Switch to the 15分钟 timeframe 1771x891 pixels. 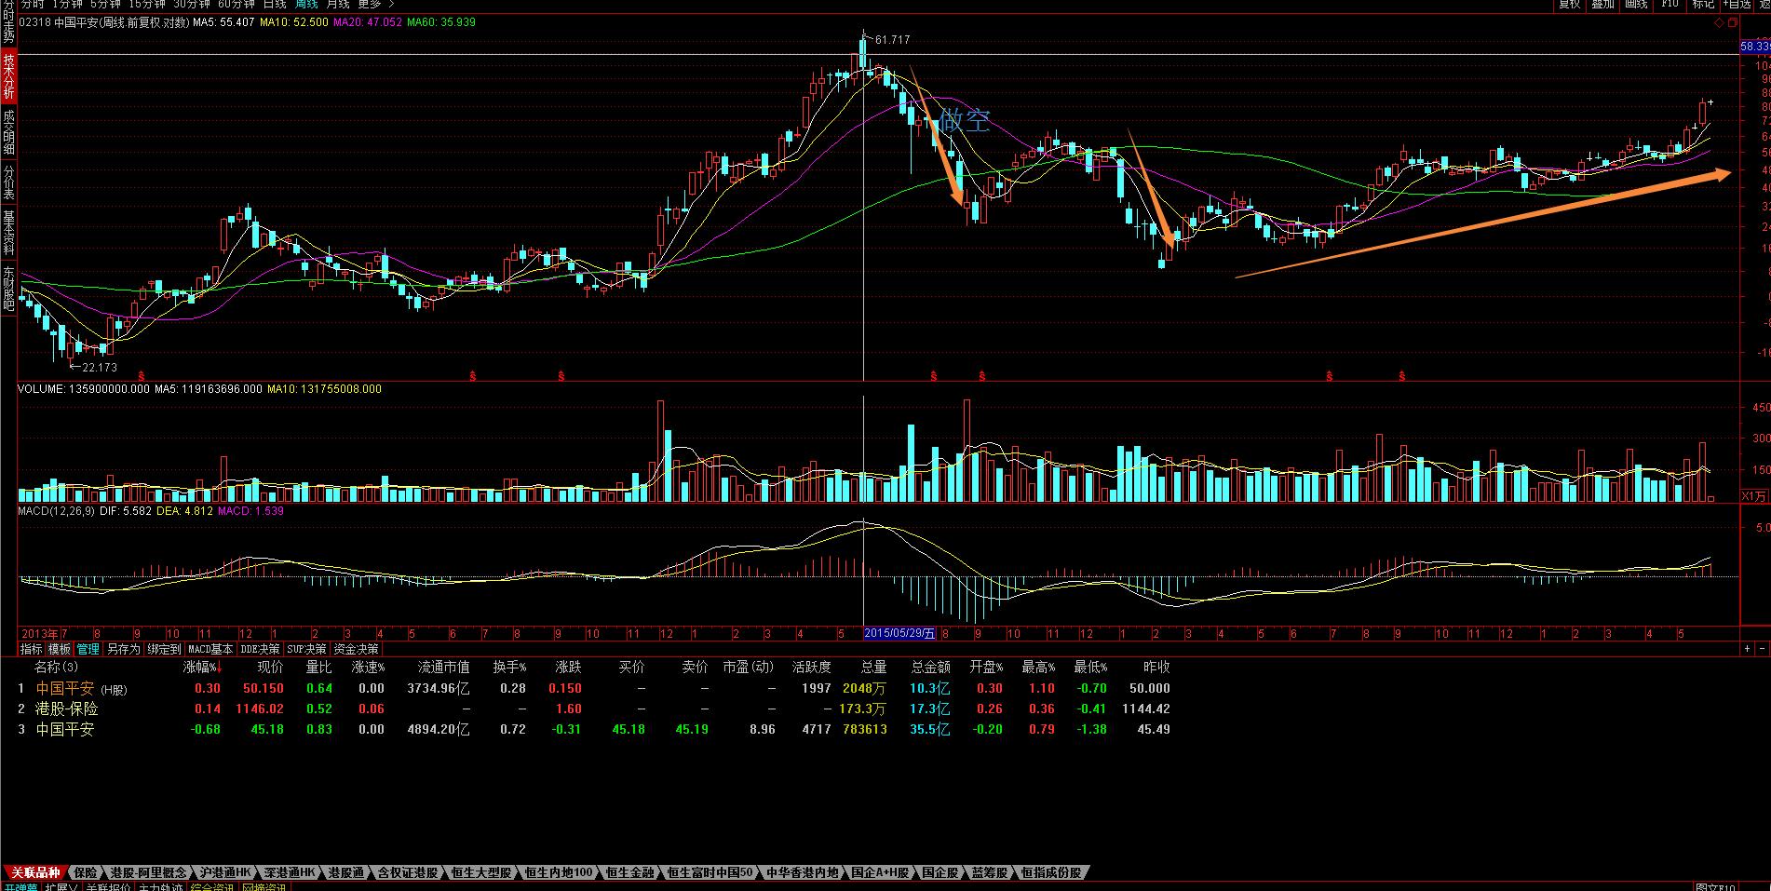coord(147,5)
